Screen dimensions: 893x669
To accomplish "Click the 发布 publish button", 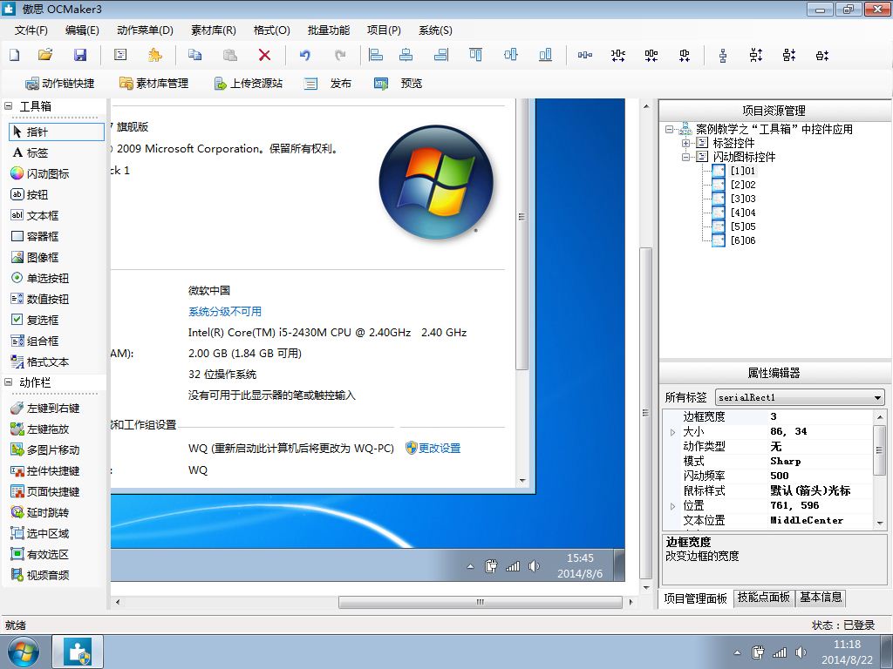I will click(328, 83).
